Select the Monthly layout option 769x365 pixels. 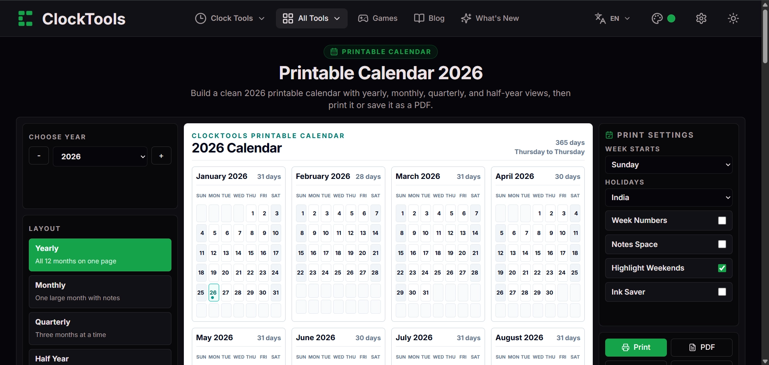click(100, 292)
